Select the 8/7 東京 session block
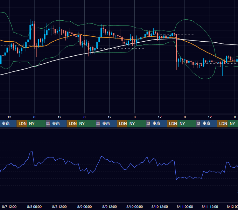Screen dimensions: 238x210 pos(8,124)
